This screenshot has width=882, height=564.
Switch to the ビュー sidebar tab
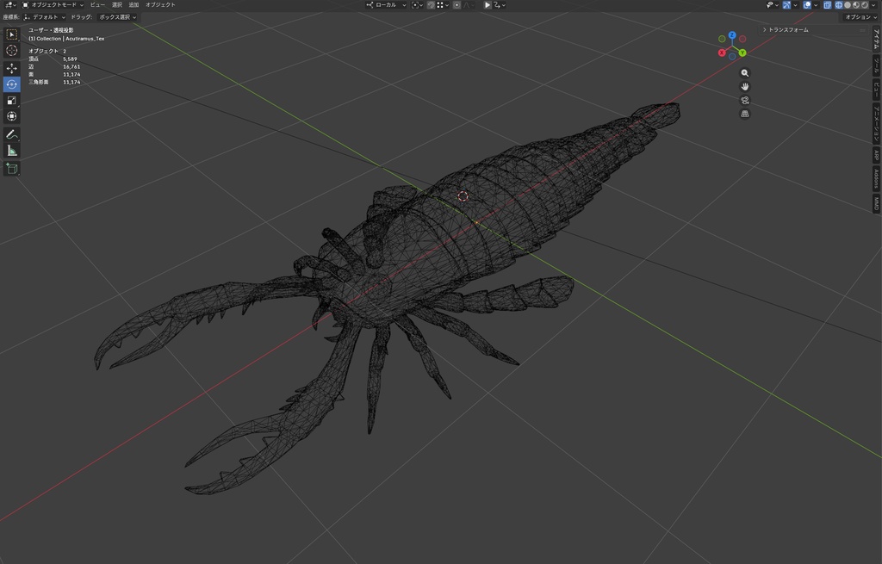tap(876, 90)
